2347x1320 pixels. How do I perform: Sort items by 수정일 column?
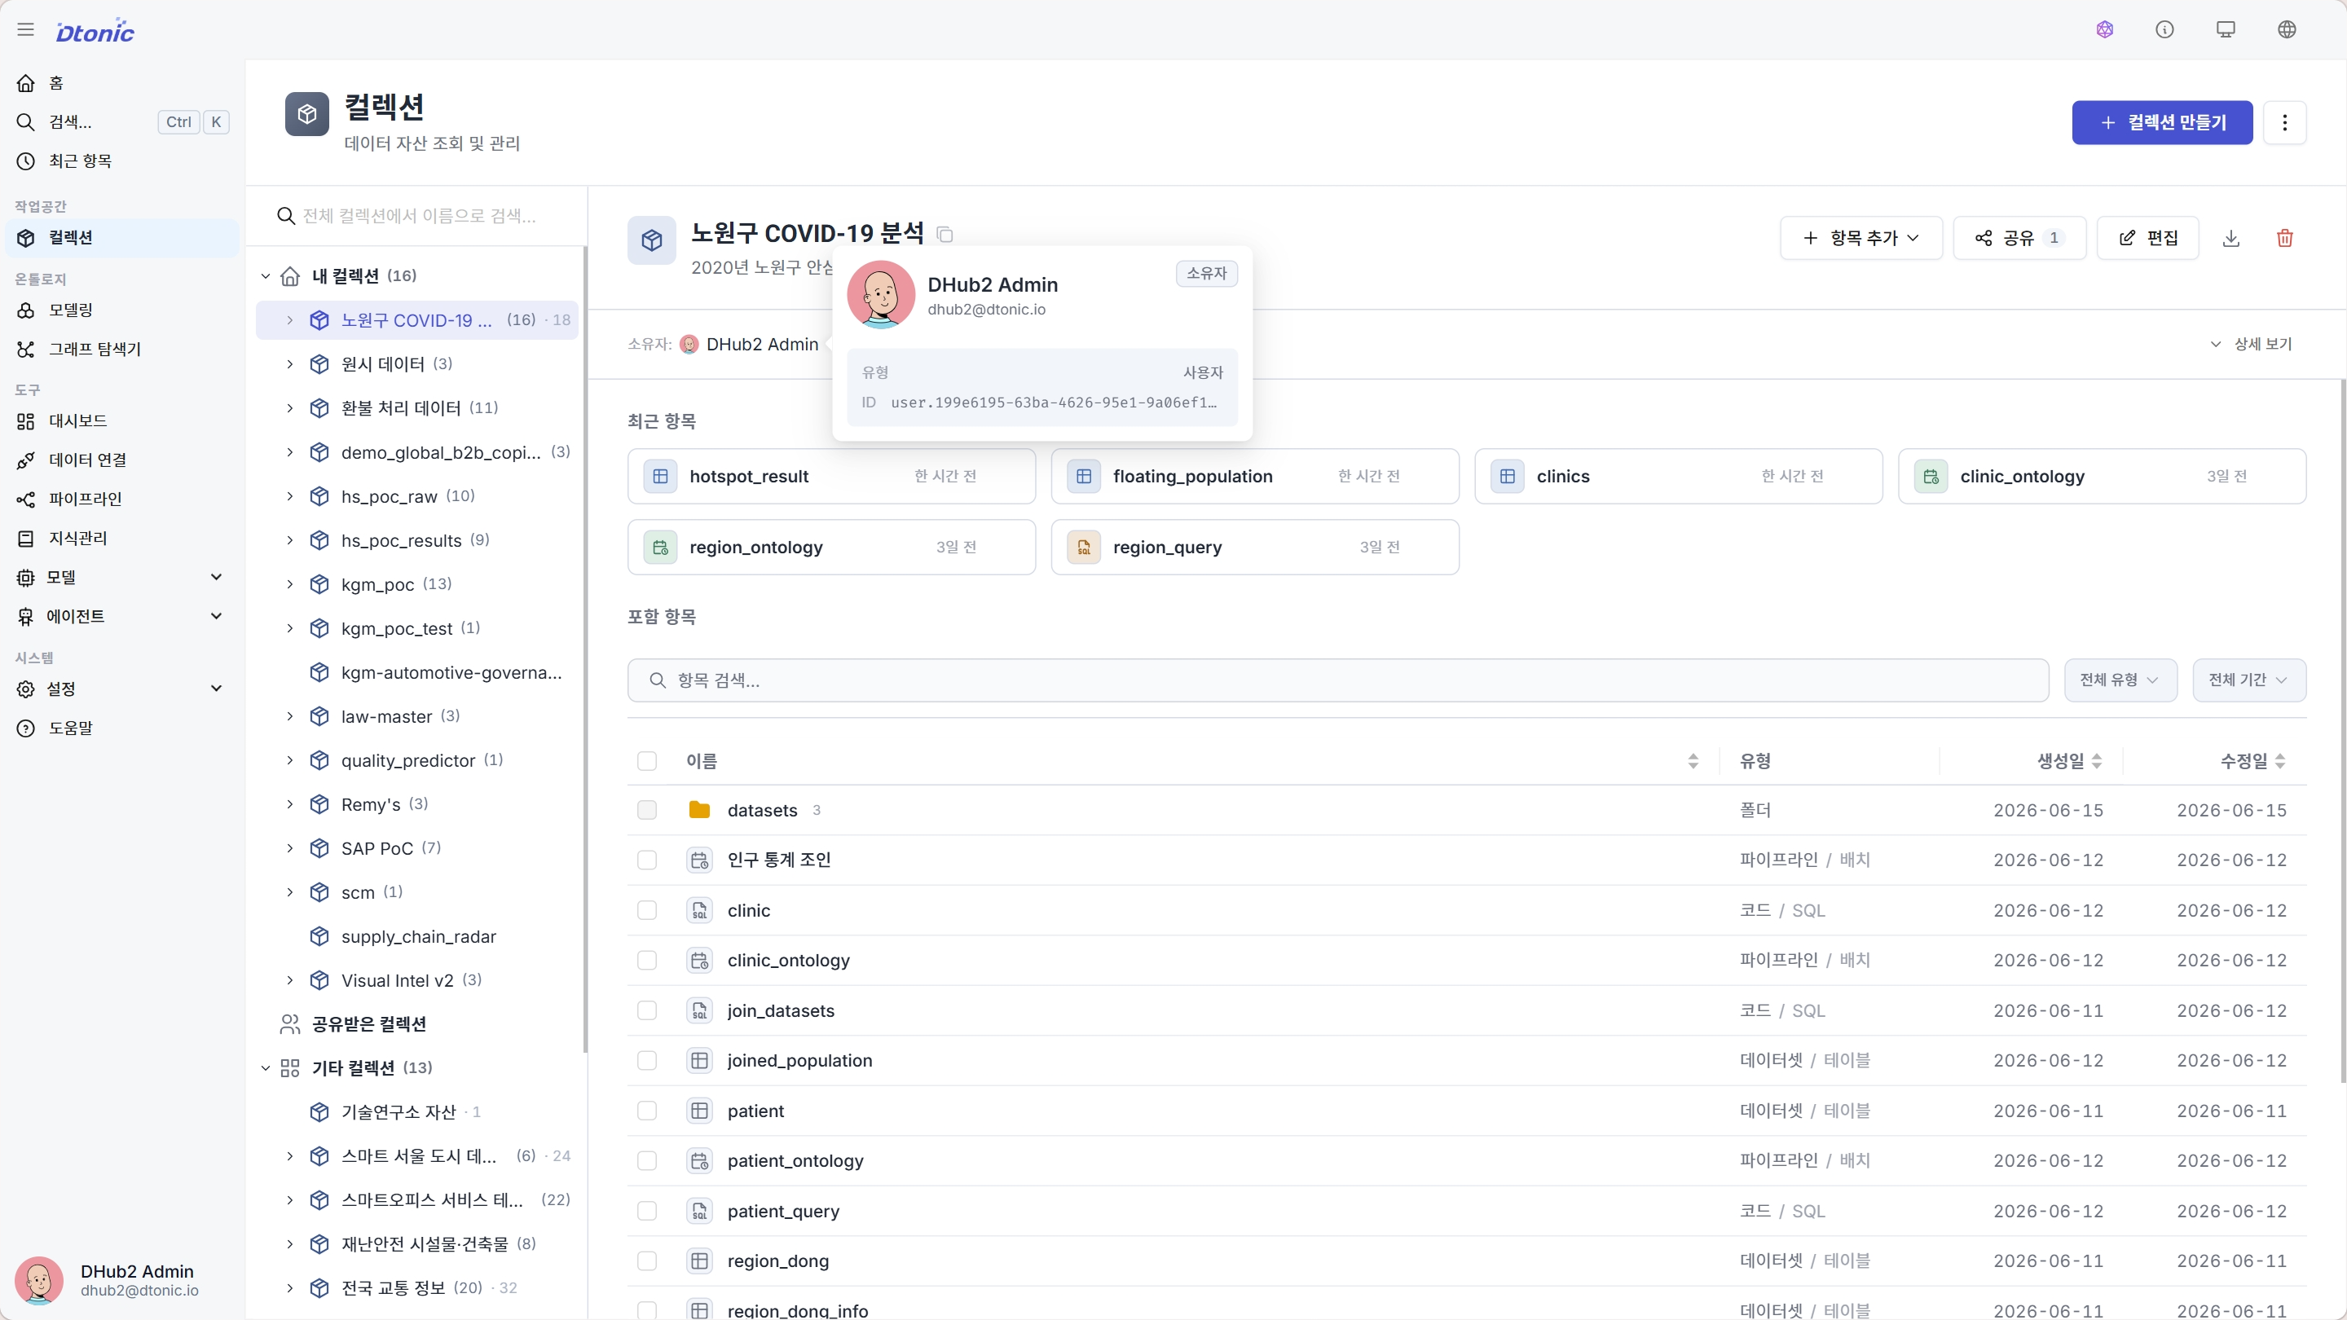coord(2279,761)
